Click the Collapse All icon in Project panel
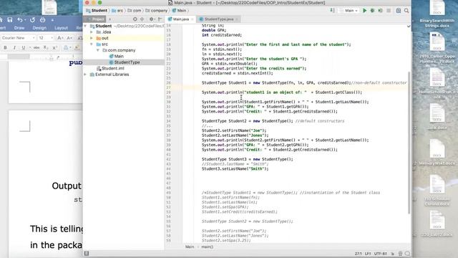The height and width of the screenshot is (258, 458). click(142, 19)
